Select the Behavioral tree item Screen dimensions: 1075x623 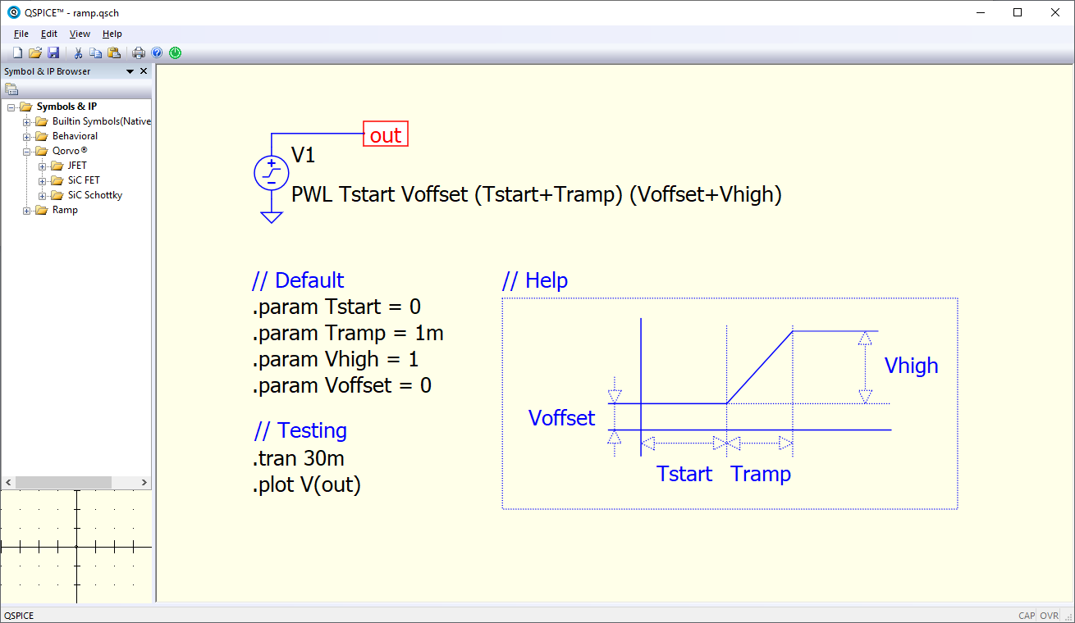pyautogui.click(x=75, y=136)
